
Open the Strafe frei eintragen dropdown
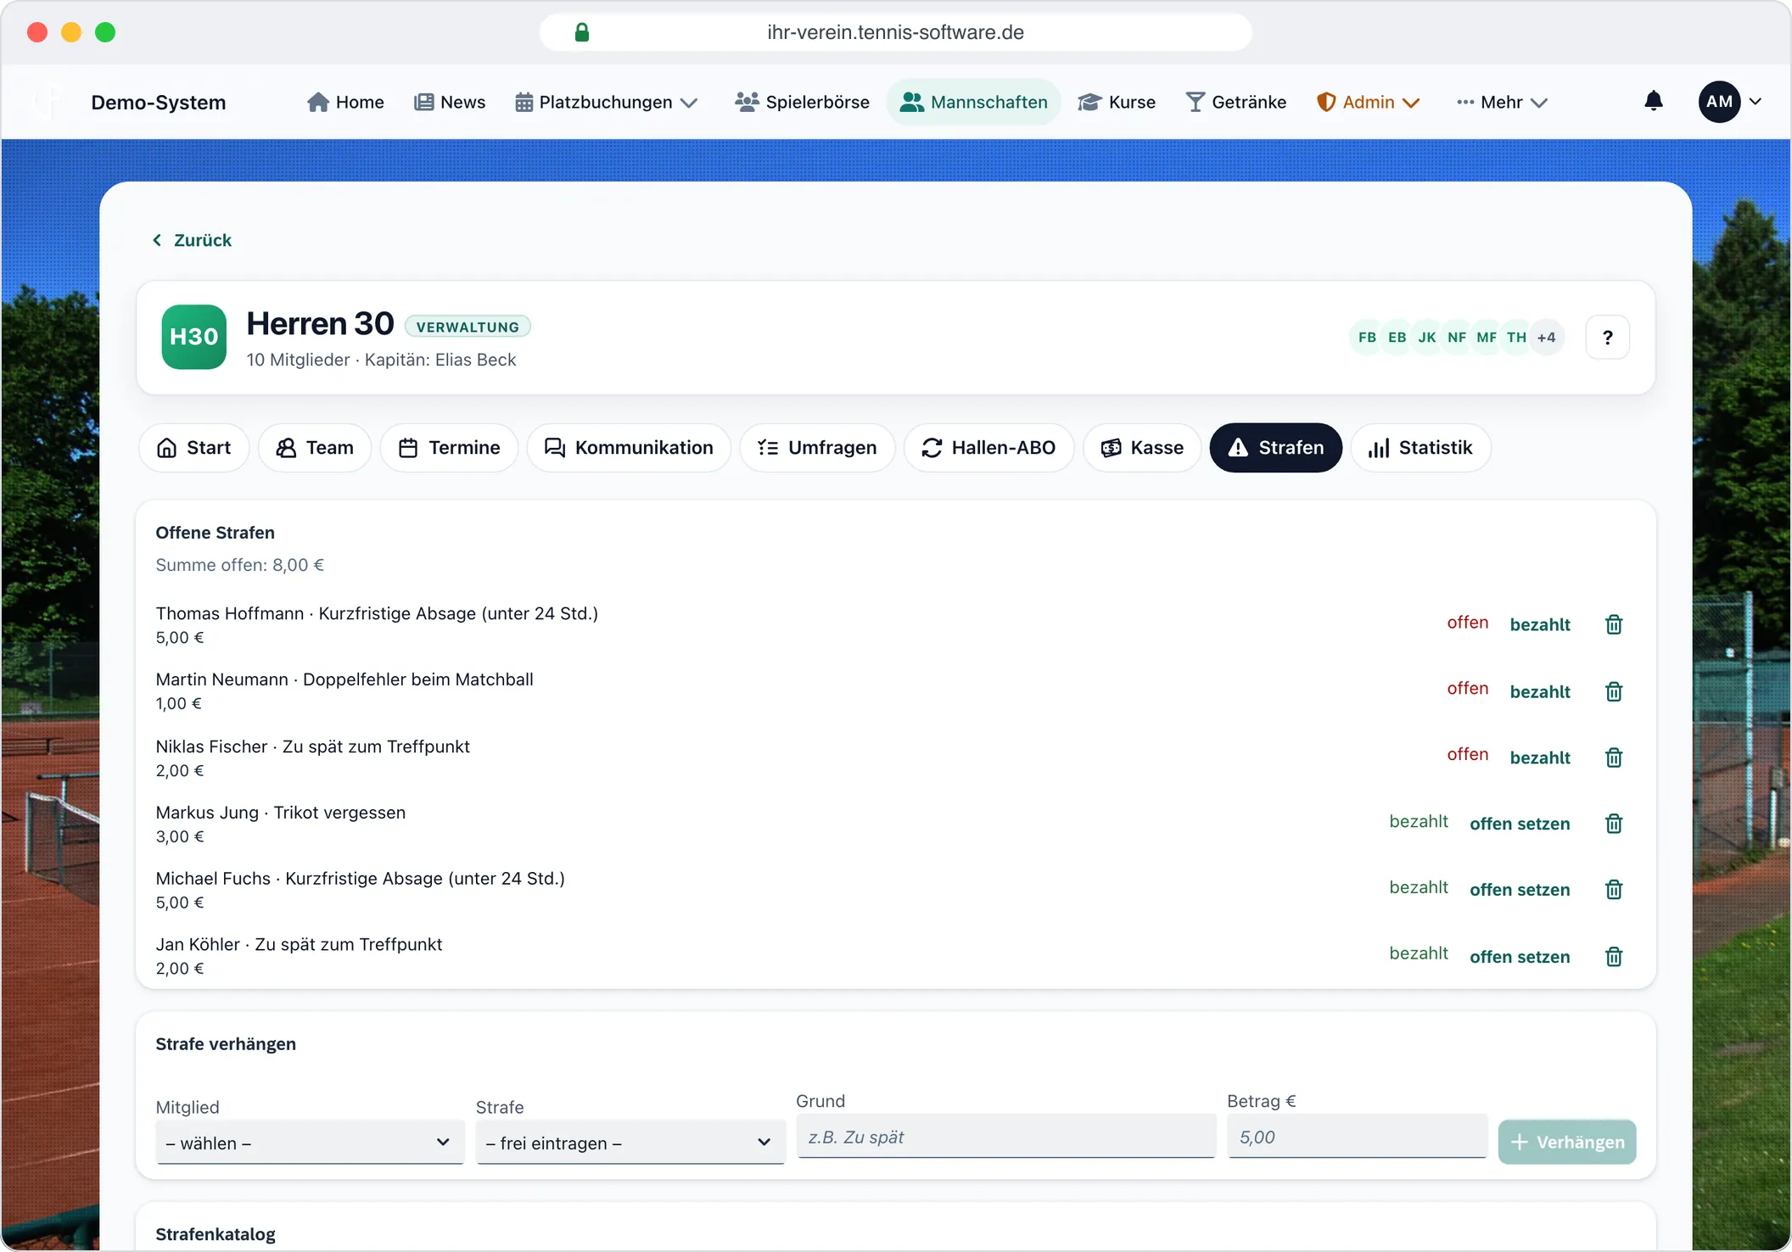click(630, 1143)
